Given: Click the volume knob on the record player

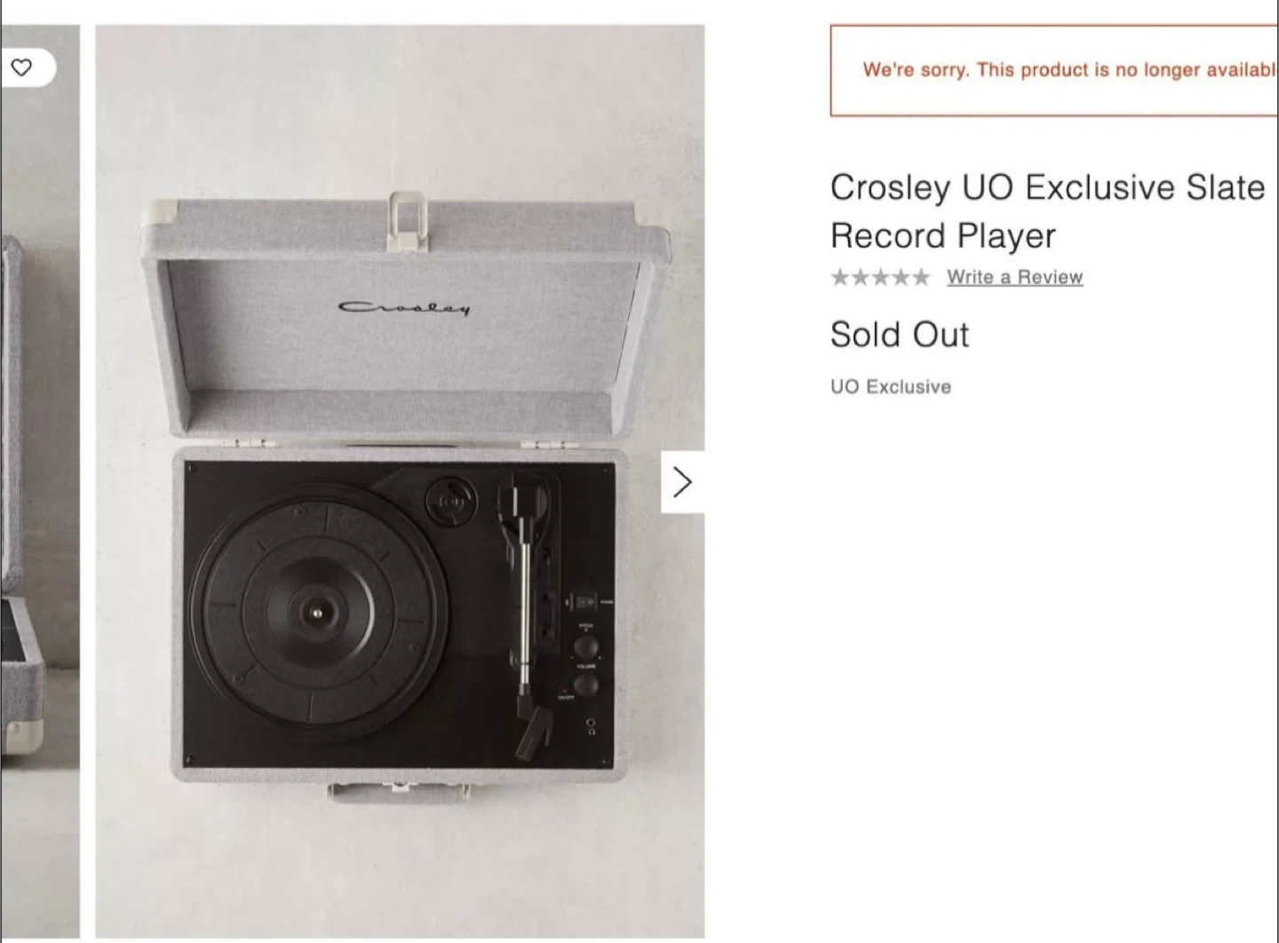Looking at the screenshot, I should click(586, 685).
